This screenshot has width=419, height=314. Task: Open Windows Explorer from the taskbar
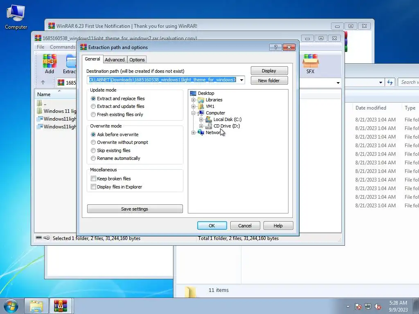36,306
